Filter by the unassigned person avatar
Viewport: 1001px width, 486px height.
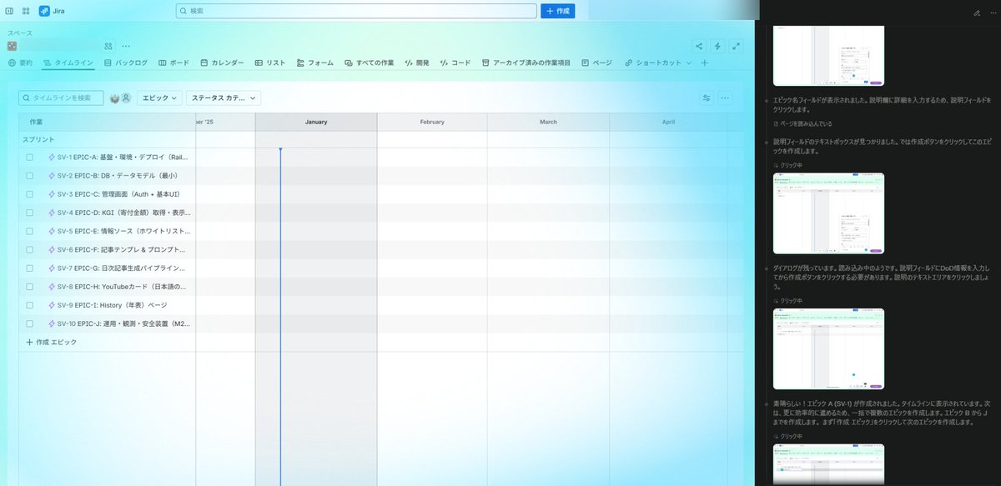(126, 98)
